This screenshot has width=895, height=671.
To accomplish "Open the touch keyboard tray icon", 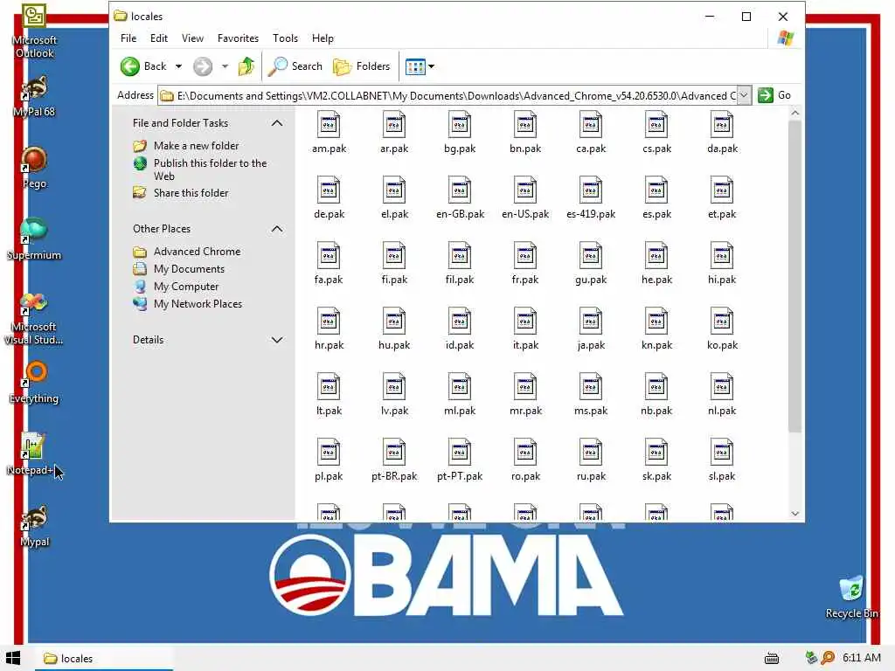I will pyautogui.click(x=772, y=659).
